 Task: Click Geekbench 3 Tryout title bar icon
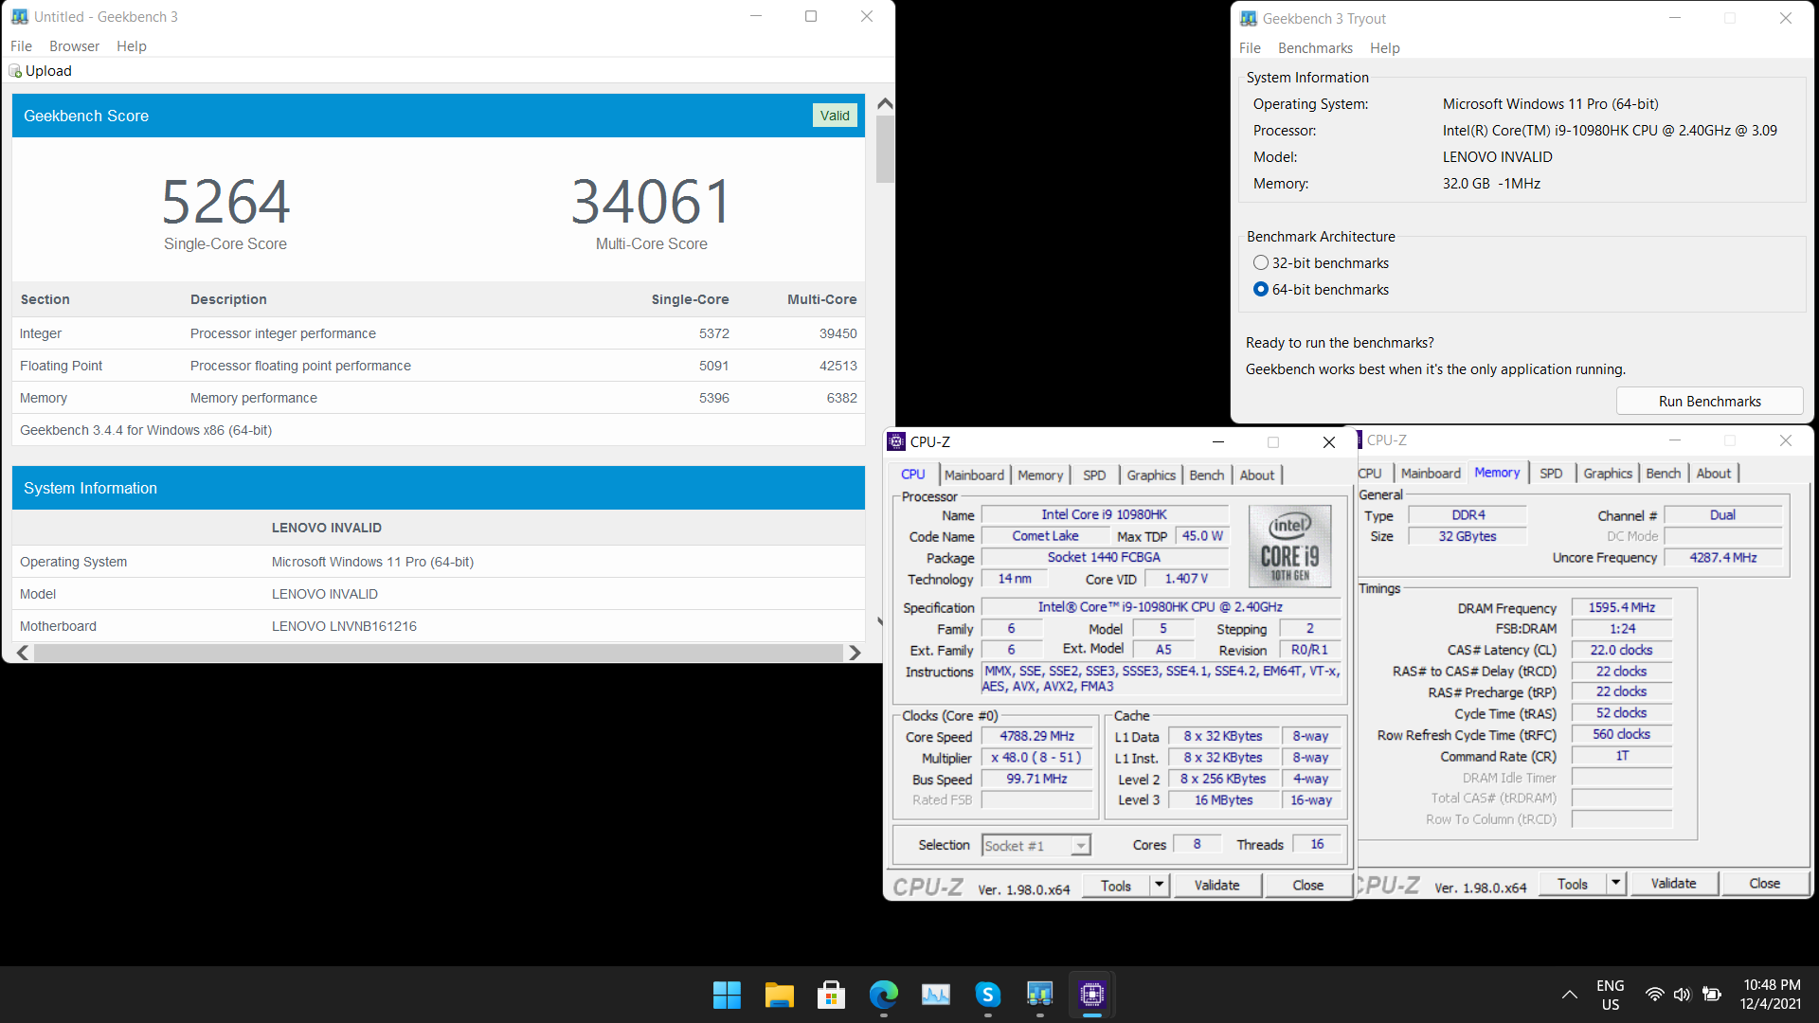[x=1249, y=18]
